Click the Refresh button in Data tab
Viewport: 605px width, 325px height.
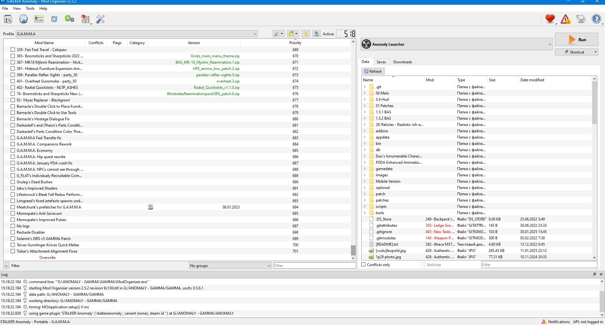(373, 71)
